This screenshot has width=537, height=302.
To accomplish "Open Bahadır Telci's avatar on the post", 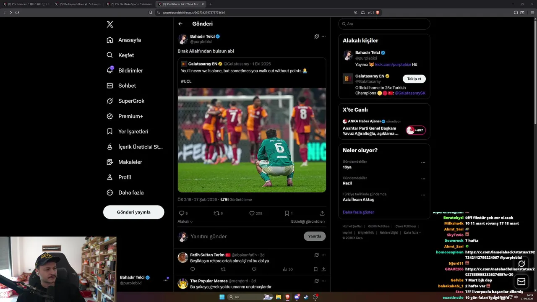I will point(183,39).
